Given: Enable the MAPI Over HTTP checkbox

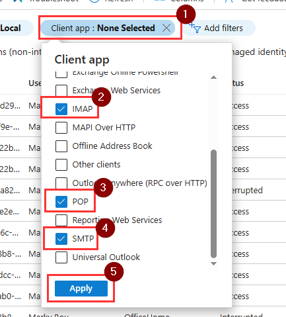Looking at the screenshot, I should pos(61,128).
